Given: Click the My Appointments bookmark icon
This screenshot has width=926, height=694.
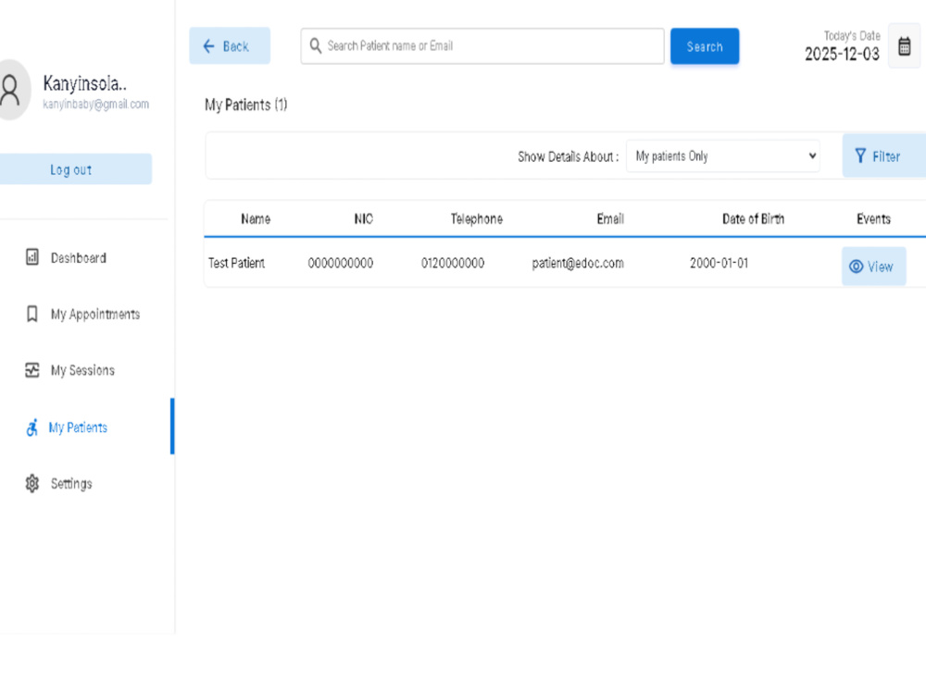Looking at the screenshot, I should 31,314.
